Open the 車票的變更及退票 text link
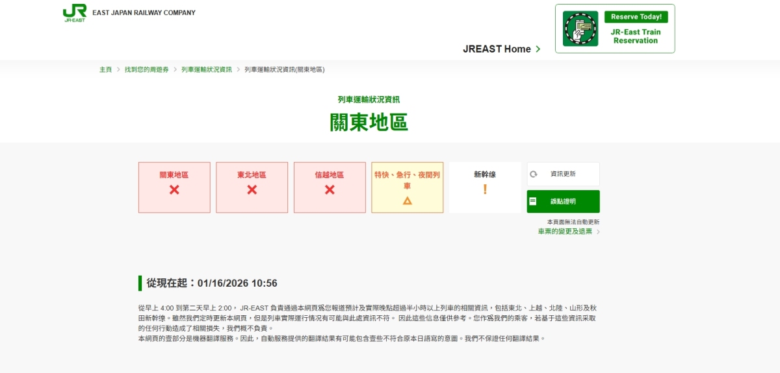The image size is (780, 373). (x=565, y=232)
